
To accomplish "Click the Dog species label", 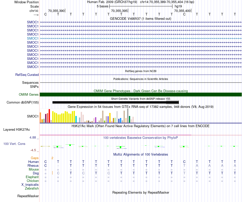I will tap(36, 173).
